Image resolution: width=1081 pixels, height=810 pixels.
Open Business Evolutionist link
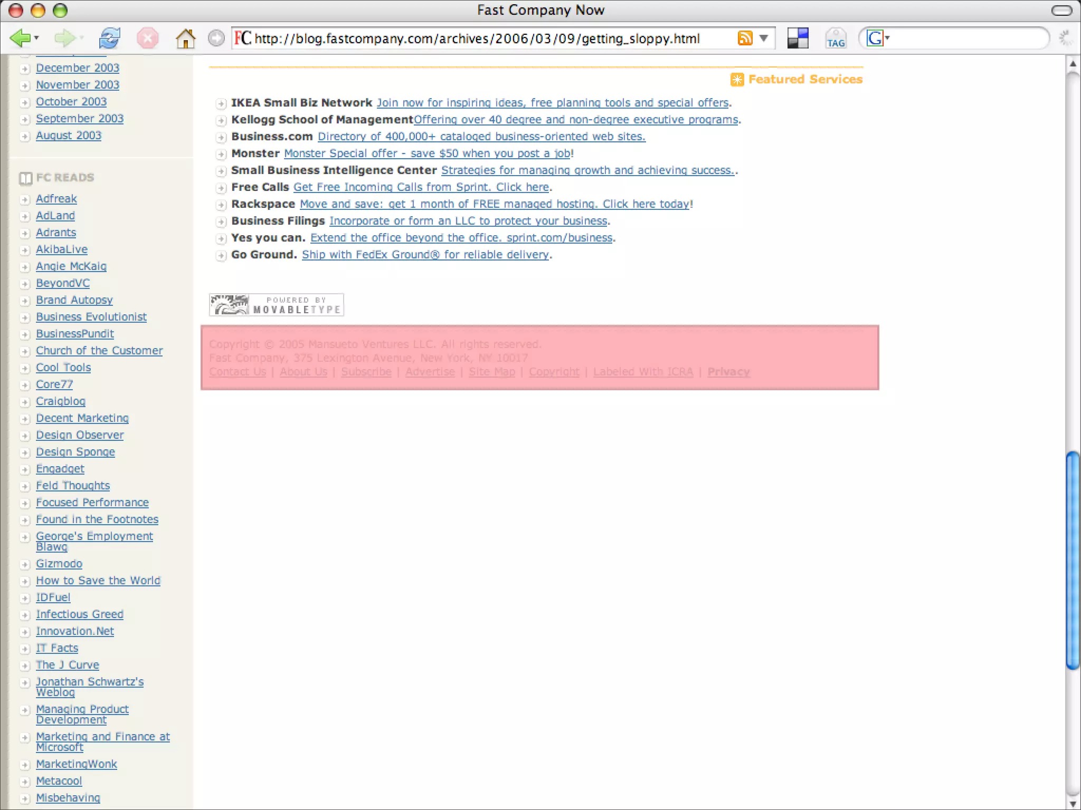(x=91, y=316)
